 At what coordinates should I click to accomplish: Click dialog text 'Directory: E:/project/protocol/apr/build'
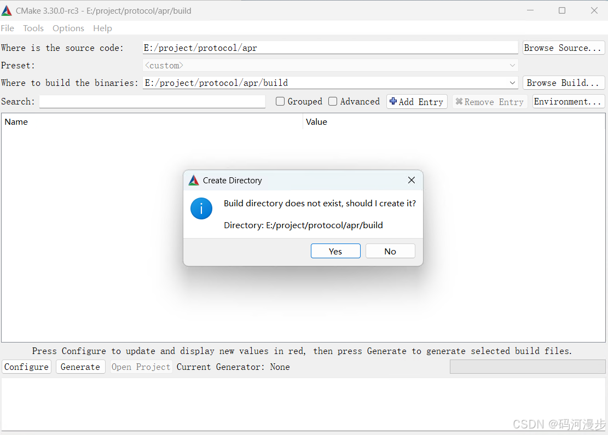303,225
